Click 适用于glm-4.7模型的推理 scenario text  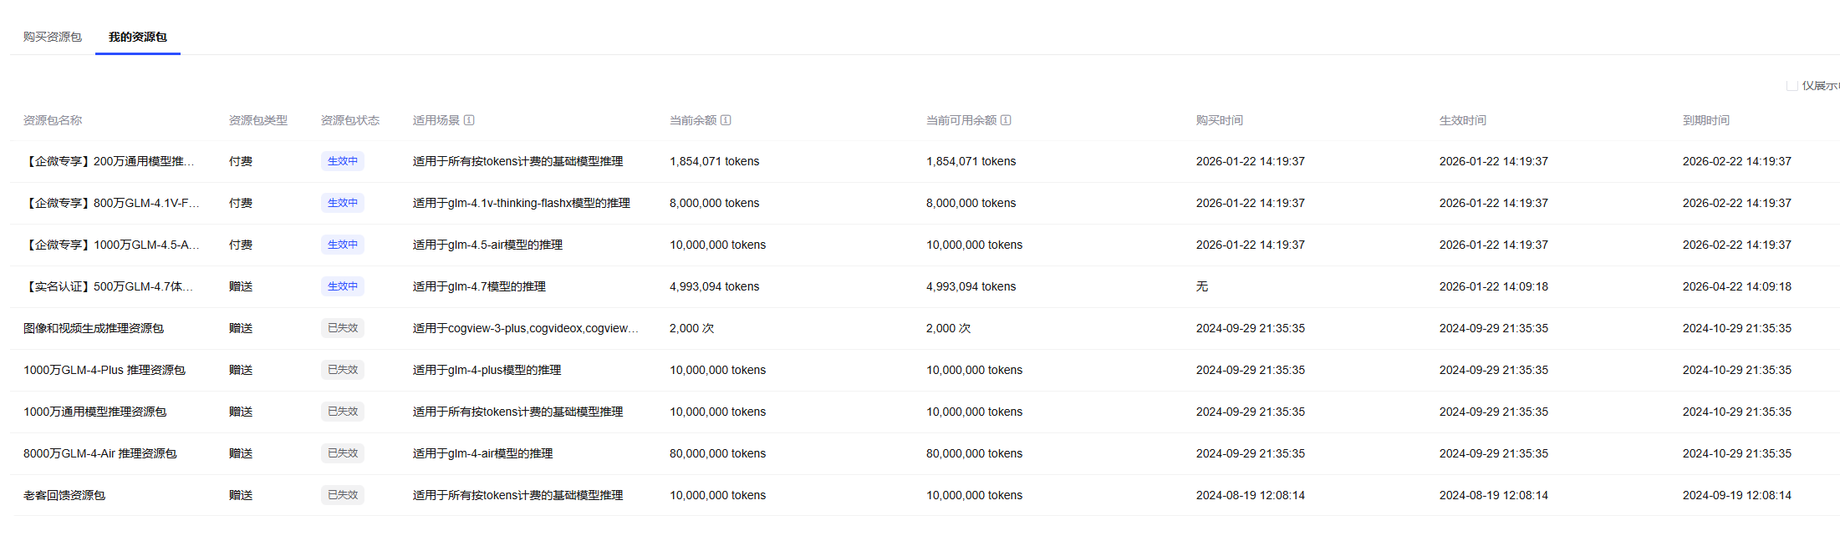pyautogui.click(x=480, y=286)
